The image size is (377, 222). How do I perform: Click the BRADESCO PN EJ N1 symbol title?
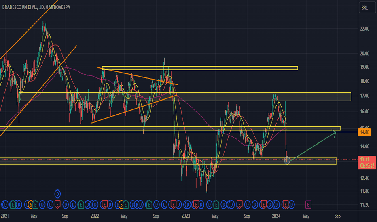[x=20, y=7]
